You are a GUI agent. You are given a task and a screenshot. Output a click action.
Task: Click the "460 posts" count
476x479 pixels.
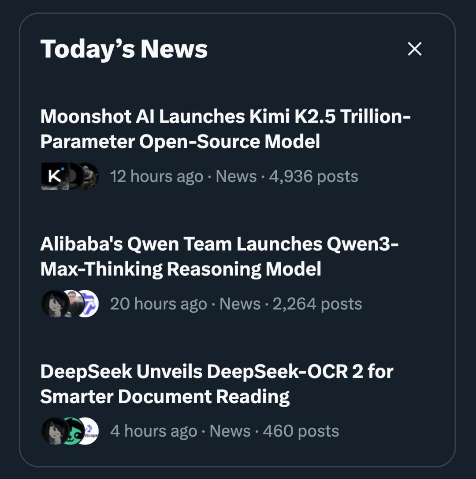(301, 431)
